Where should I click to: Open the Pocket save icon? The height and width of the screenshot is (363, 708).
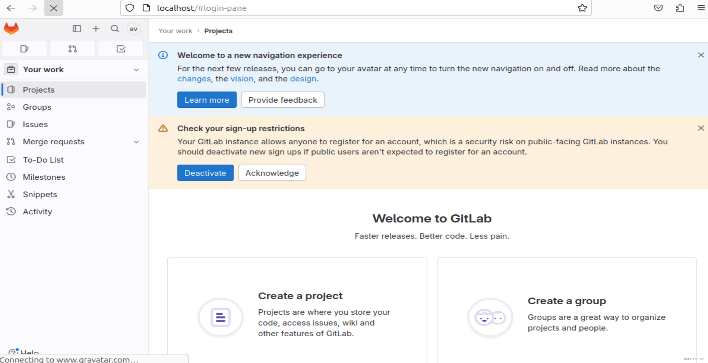point(658,8)
